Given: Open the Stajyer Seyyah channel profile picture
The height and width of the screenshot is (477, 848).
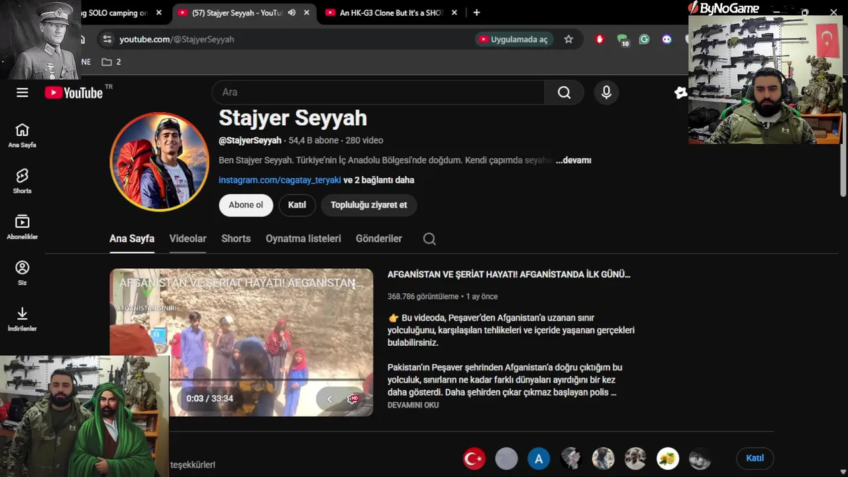Looking at the screenshot, I should [160, 162].
